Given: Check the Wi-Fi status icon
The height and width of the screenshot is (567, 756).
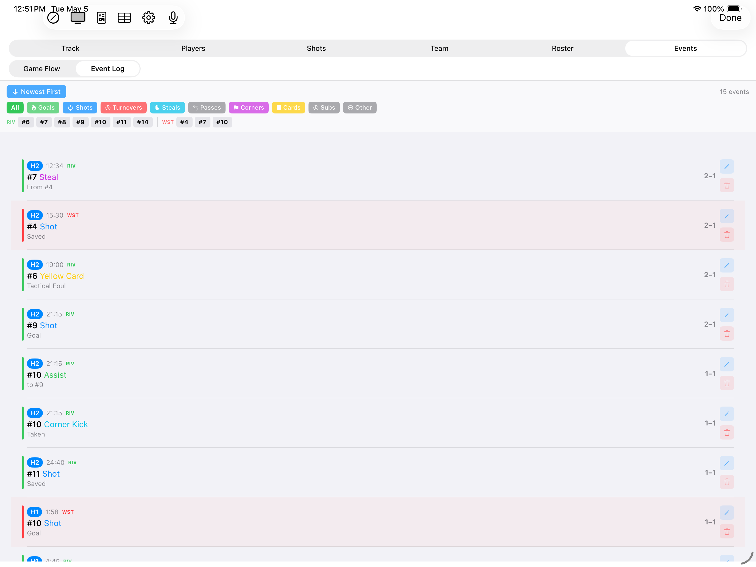Looking at the screenshot, I should 697,9.
